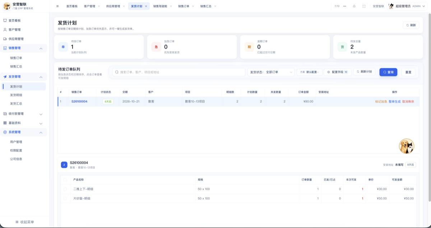Open the 发货状态 全部订单 dropdown
The width and height of the screenshot is (431, 228).
coord(271,72)
